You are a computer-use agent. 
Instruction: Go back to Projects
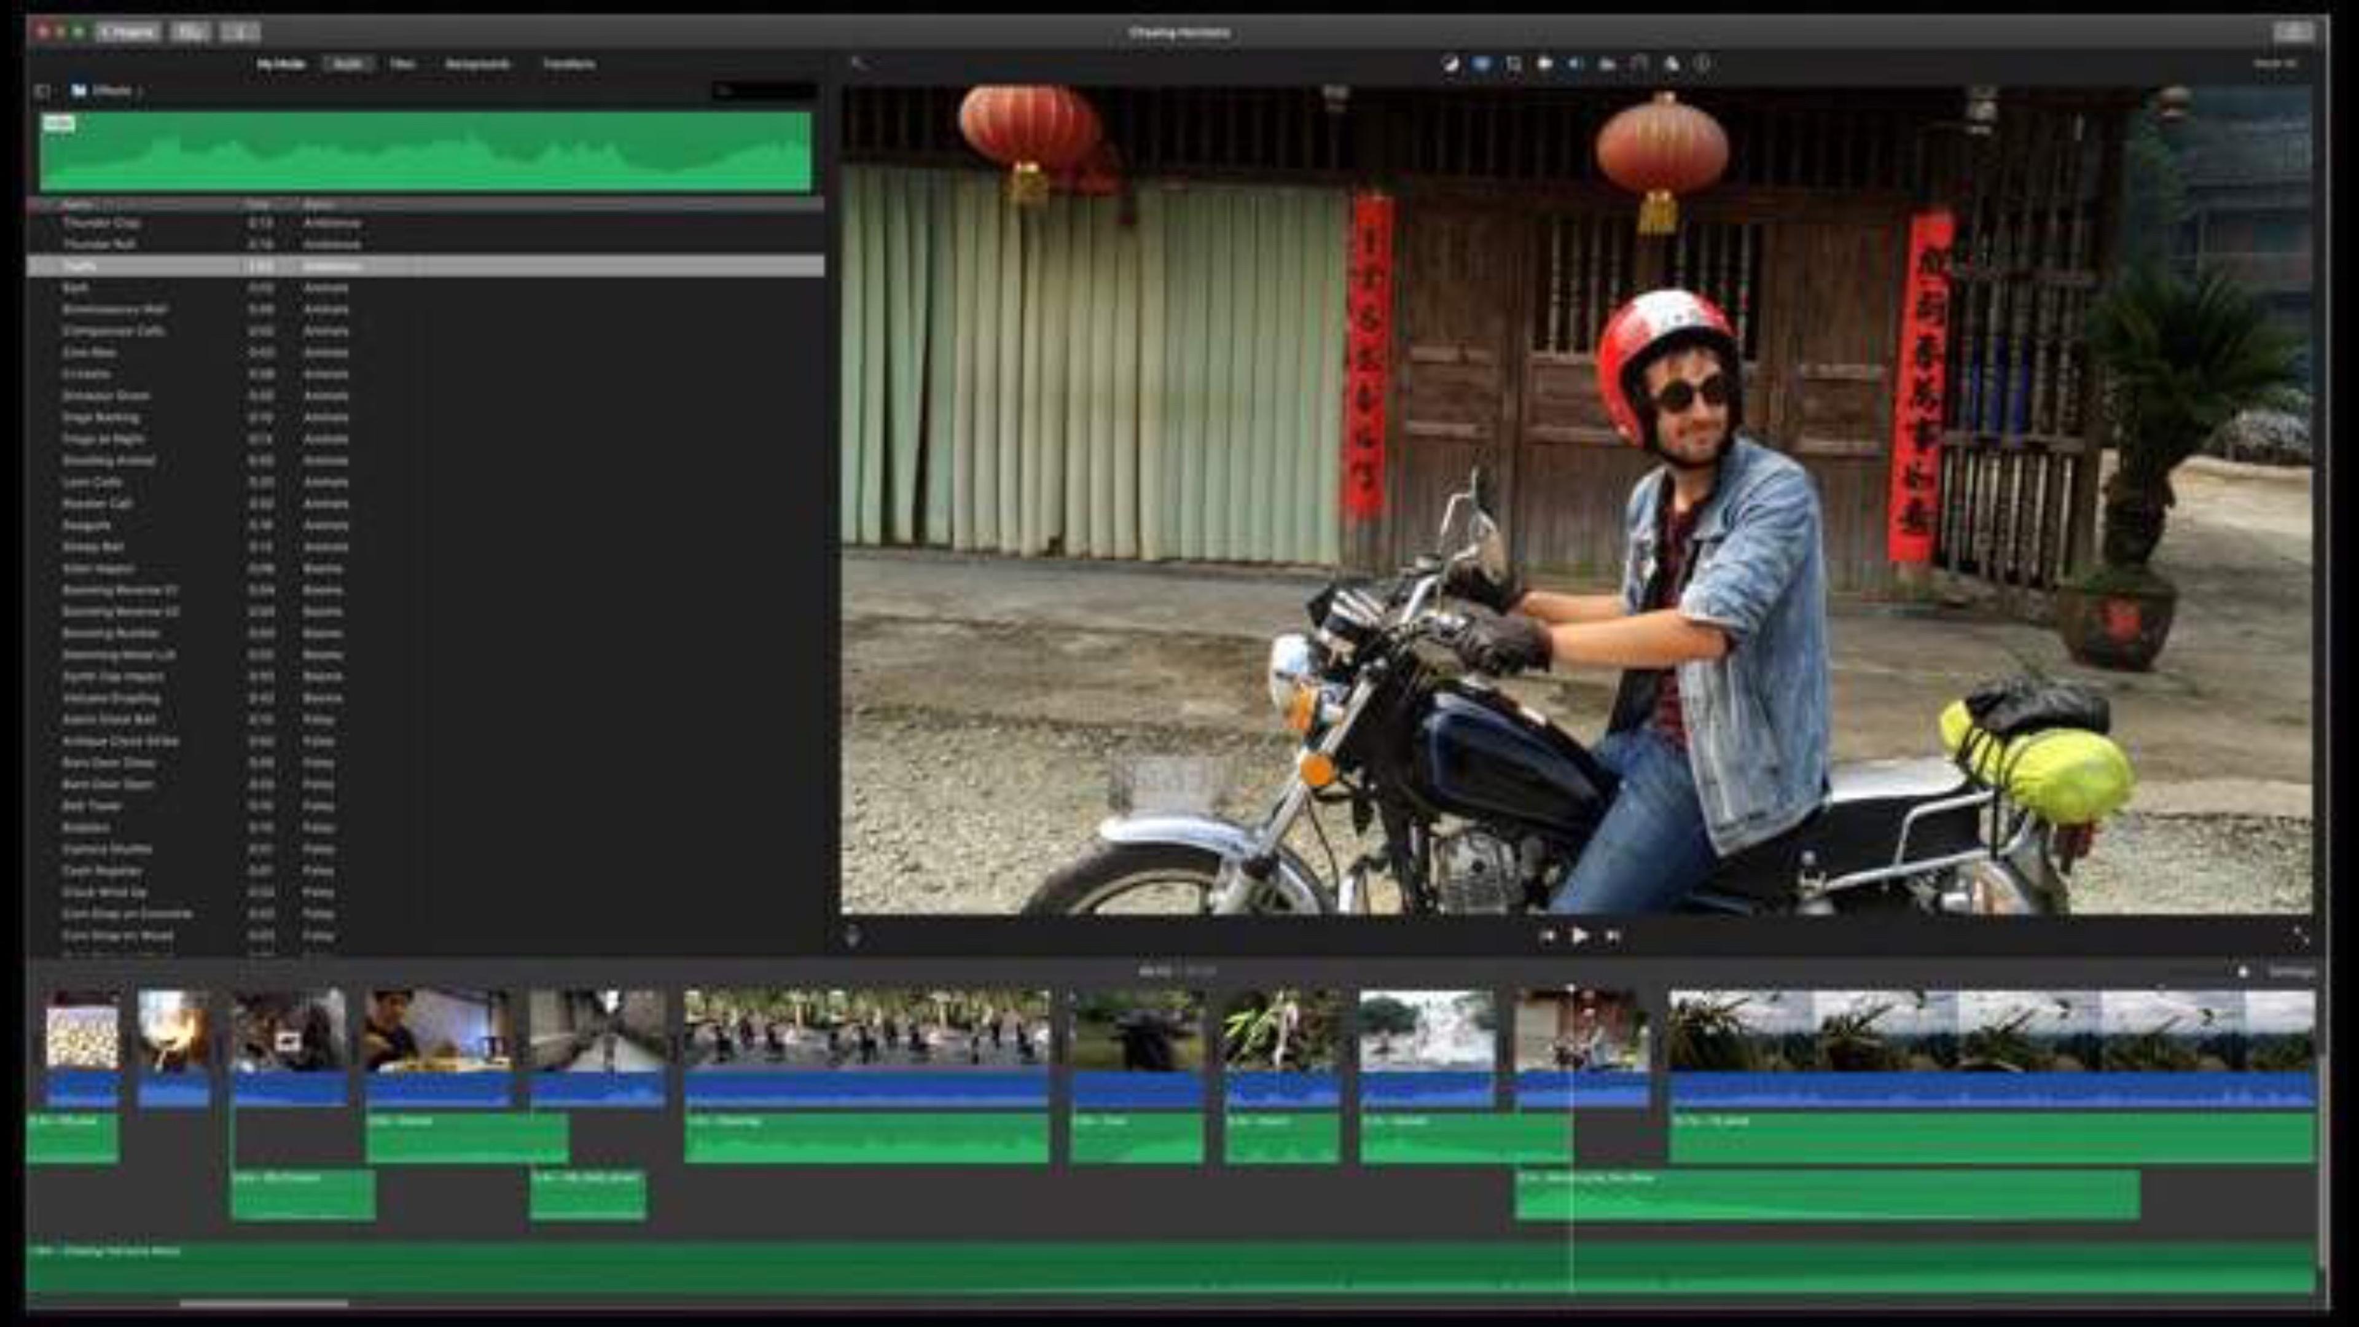pos(128,32)
